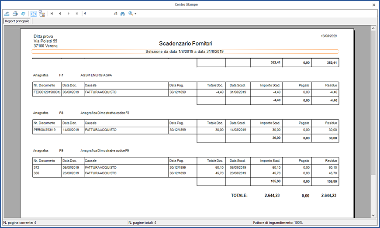The width and height of the screenshot is (380, 228).
Task: Click the vertical scrollbar down arrow
Action: coord(373,215)
